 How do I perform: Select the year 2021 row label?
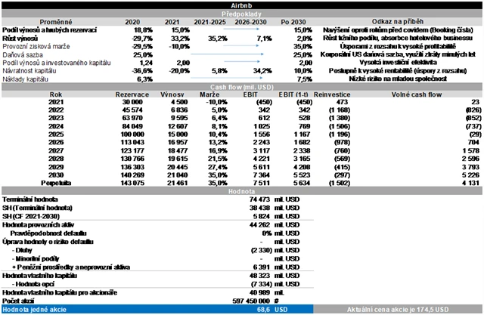[56, 102]
